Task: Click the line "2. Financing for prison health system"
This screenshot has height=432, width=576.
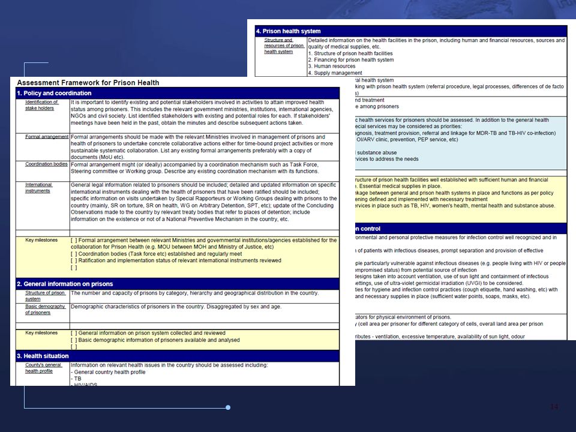Action: 351,60
